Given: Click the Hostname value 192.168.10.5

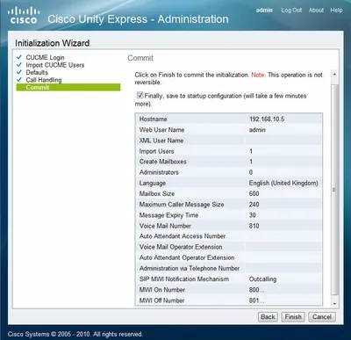Looking at the screenshot, I should 267,119.
